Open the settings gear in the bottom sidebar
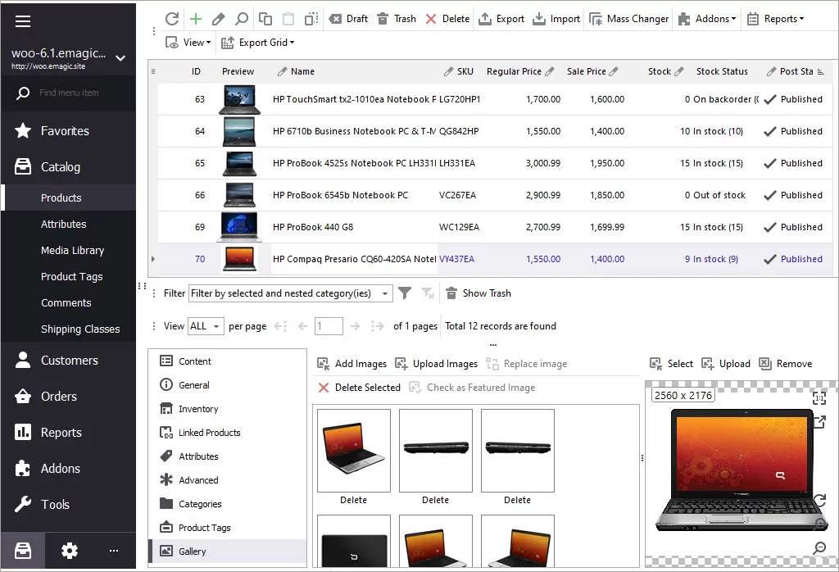The width and height of the screenshot is (839, 572). (70, 551)
